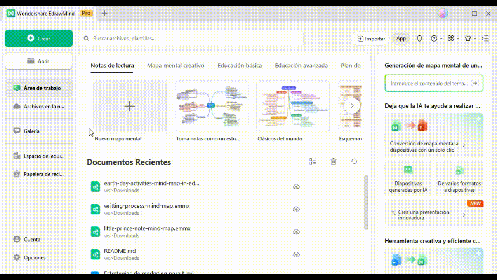This screenshot has height=280, width=497.
Task: Open Galería in the sidebar
Action: point(31,131)
